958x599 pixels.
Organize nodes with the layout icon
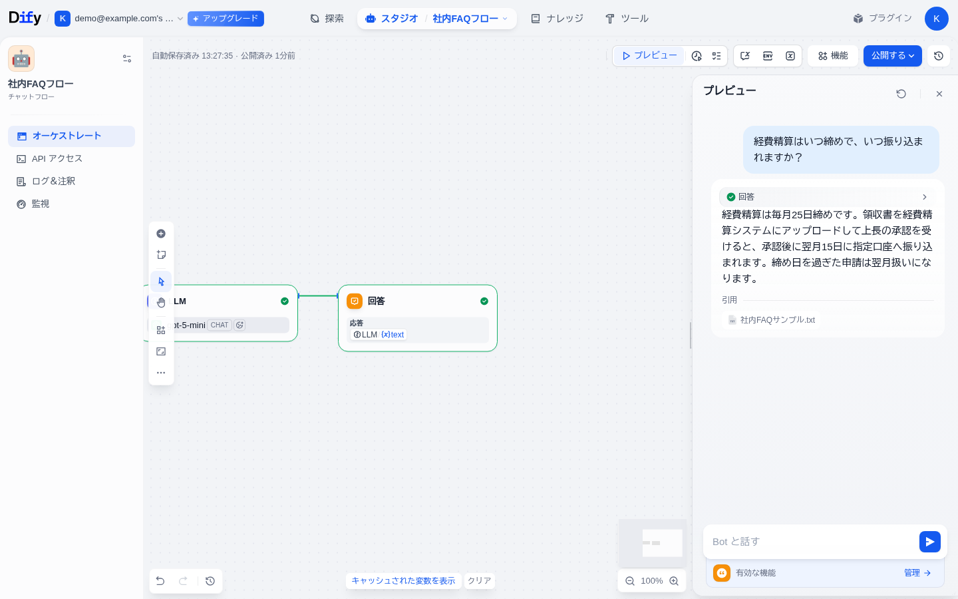[x=161, y=330]
